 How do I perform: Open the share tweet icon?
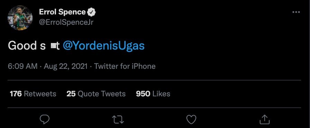click(x=265, y=119)
